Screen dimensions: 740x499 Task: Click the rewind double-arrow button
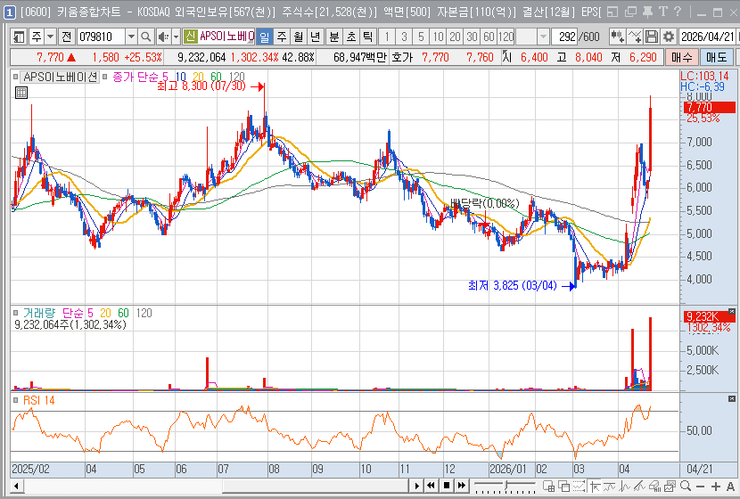432,486
